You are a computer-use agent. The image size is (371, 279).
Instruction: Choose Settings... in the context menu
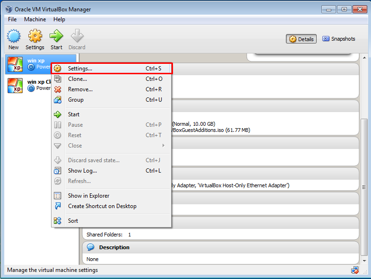click(x=111, y=69)
